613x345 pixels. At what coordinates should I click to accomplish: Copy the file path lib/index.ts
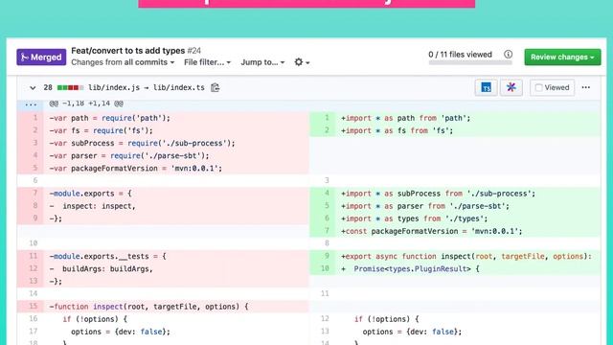pyautogui.click(x=215, y=87)
